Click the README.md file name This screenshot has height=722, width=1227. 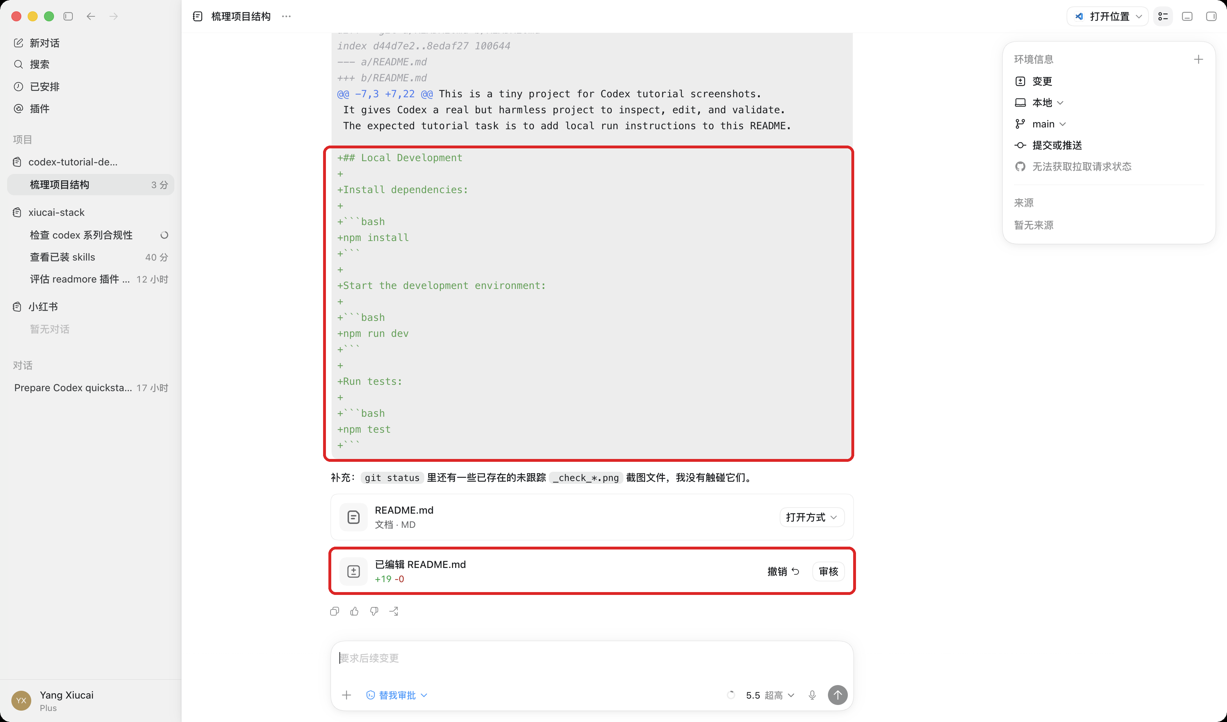point(404,510)
